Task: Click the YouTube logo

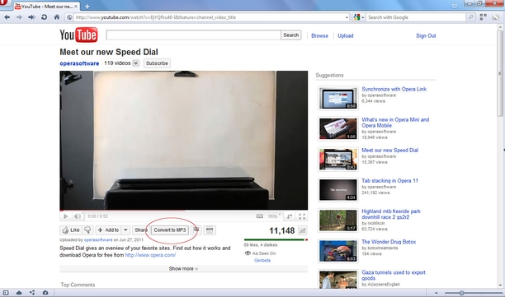Action: (x=78, y=35)
